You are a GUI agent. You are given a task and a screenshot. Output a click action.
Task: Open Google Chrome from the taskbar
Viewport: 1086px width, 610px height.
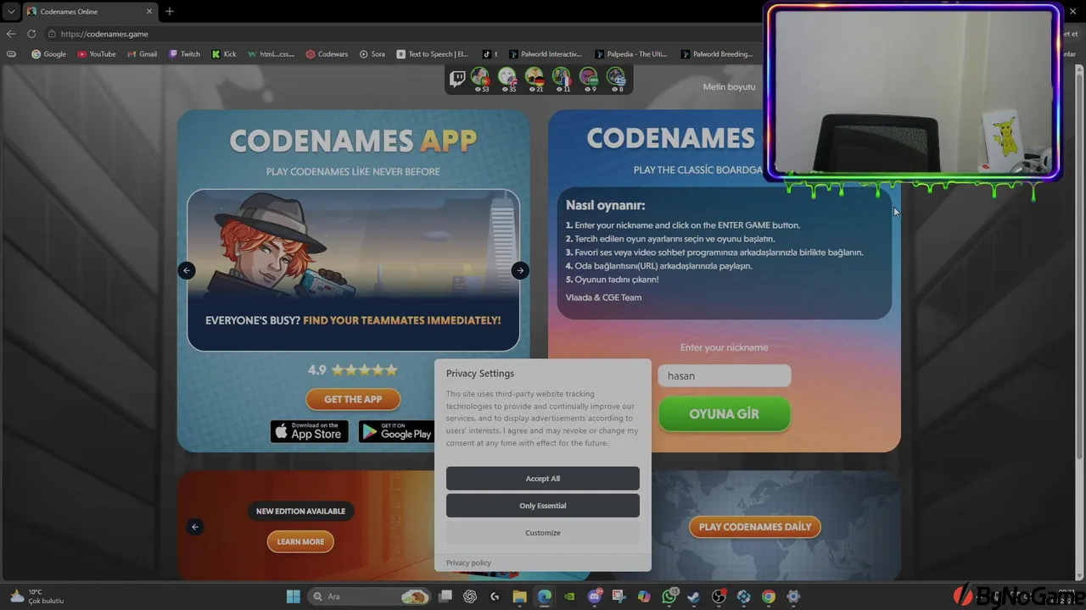click(769, 596)
